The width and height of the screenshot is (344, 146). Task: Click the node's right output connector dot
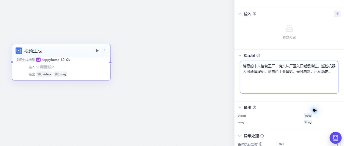click(x=110, y=62)
